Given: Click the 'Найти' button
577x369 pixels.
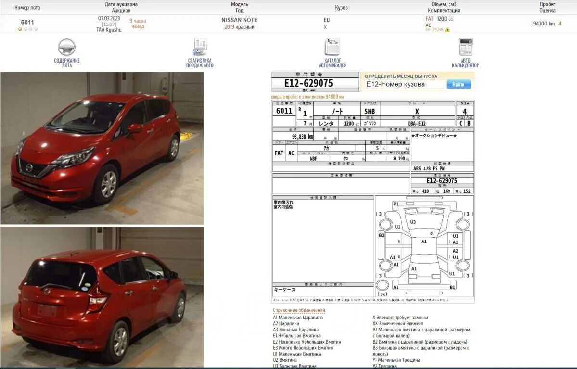Looking at the screenshot, I should (458, 84).
